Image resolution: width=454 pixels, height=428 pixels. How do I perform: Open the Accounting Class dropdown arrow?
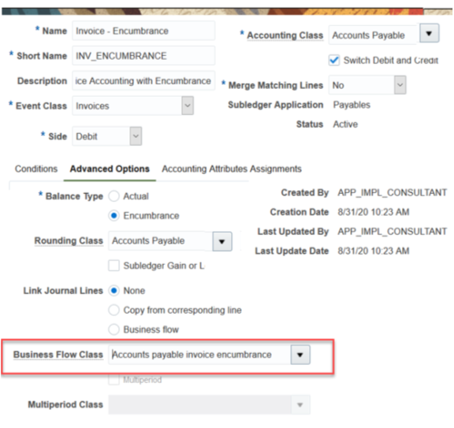pyautogui.click(x=429, y=34)
